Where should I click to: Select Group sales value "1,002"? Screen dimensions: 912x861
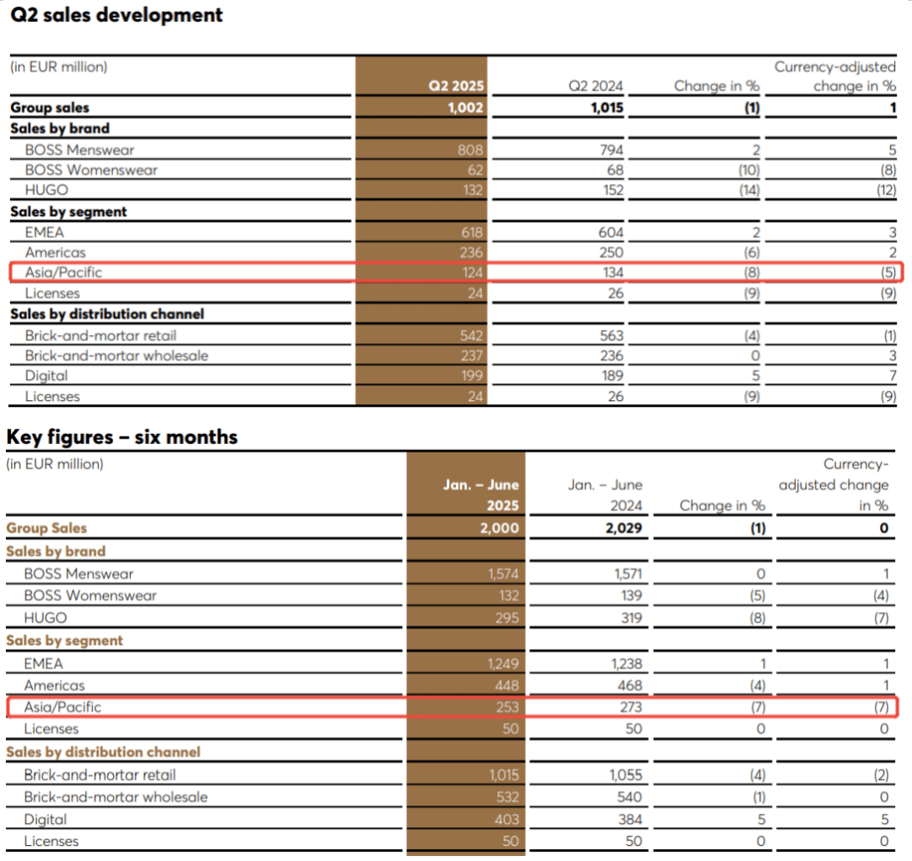point(465,107)
